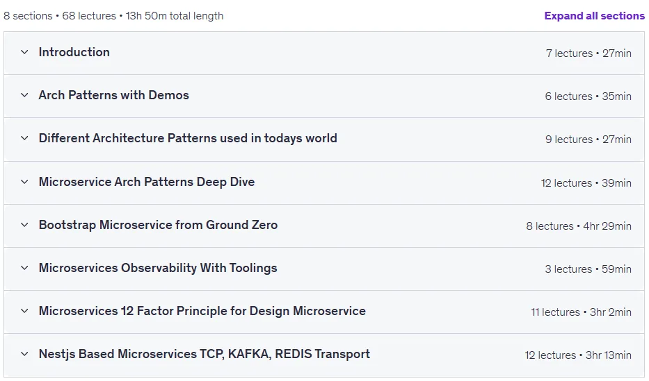Click chevron for Microservices Observability With Toolings
Viewport: 649px width, 381px height.
24,268
